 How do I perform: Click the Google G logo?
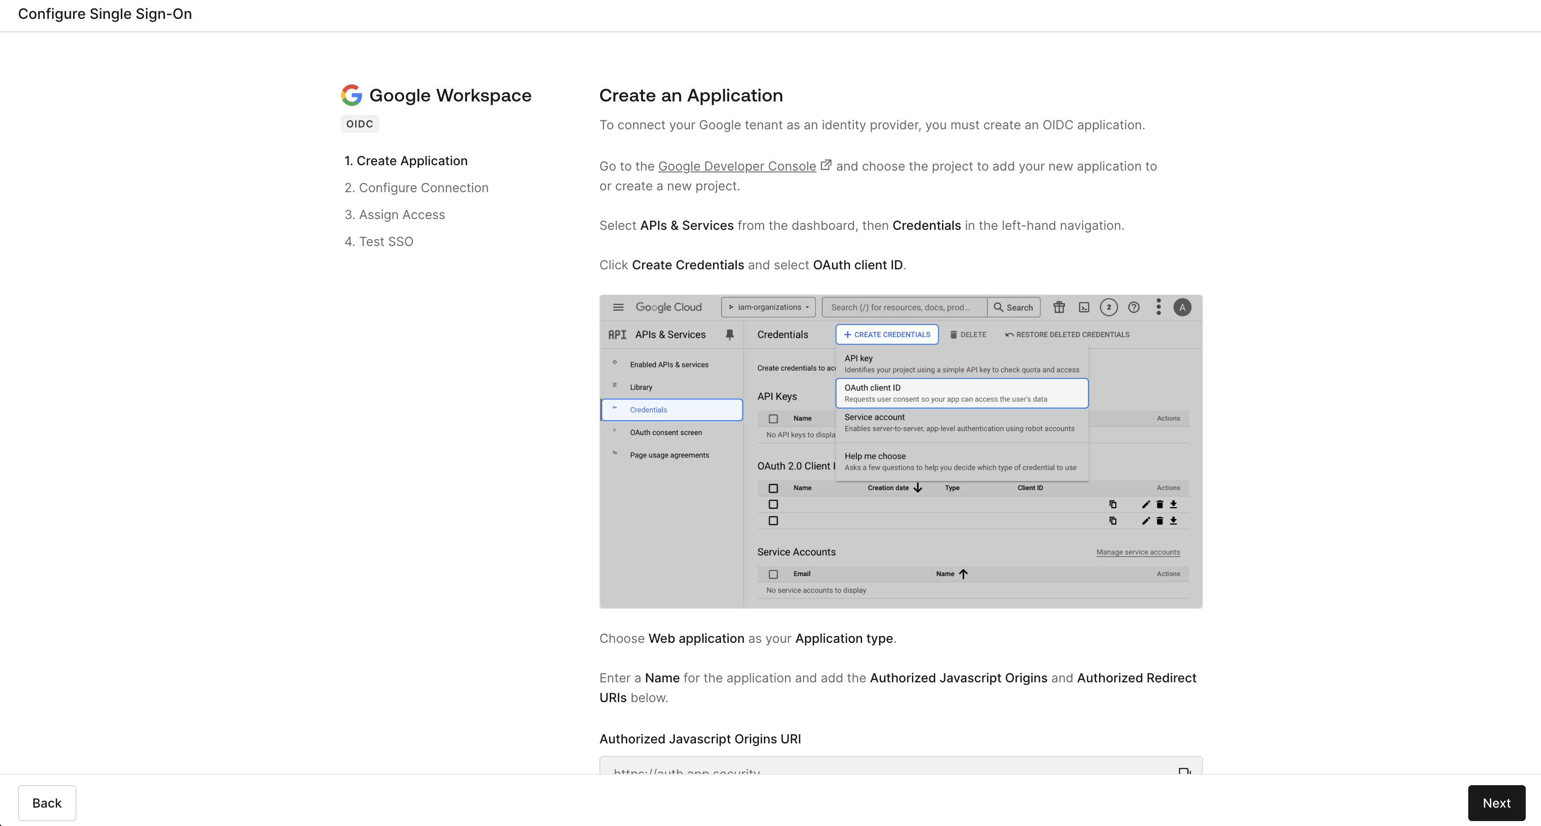pos(352,95)
